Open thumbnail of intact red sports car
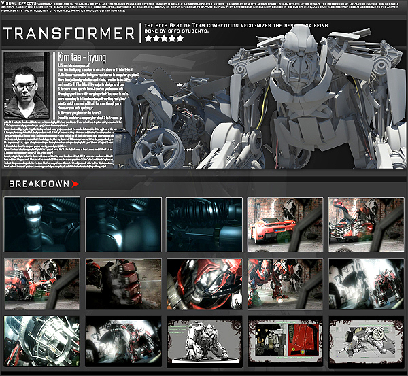Viewport: 408px width, 376px height. tap(285, 224)
